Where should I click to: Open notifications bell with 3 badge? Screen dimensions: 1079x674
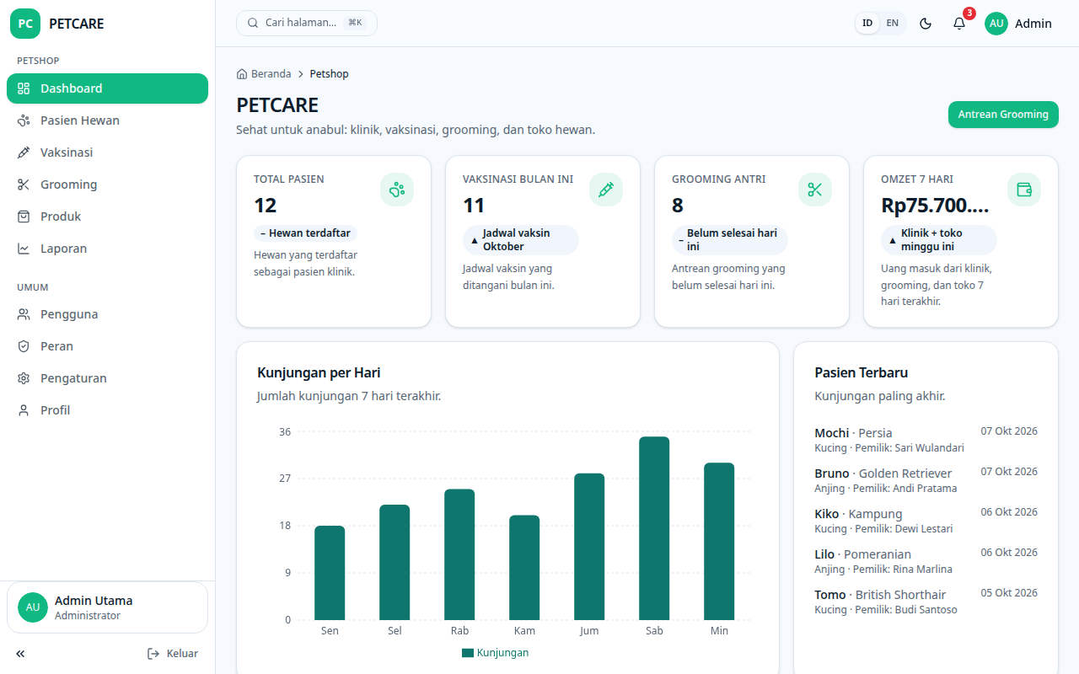959,24
